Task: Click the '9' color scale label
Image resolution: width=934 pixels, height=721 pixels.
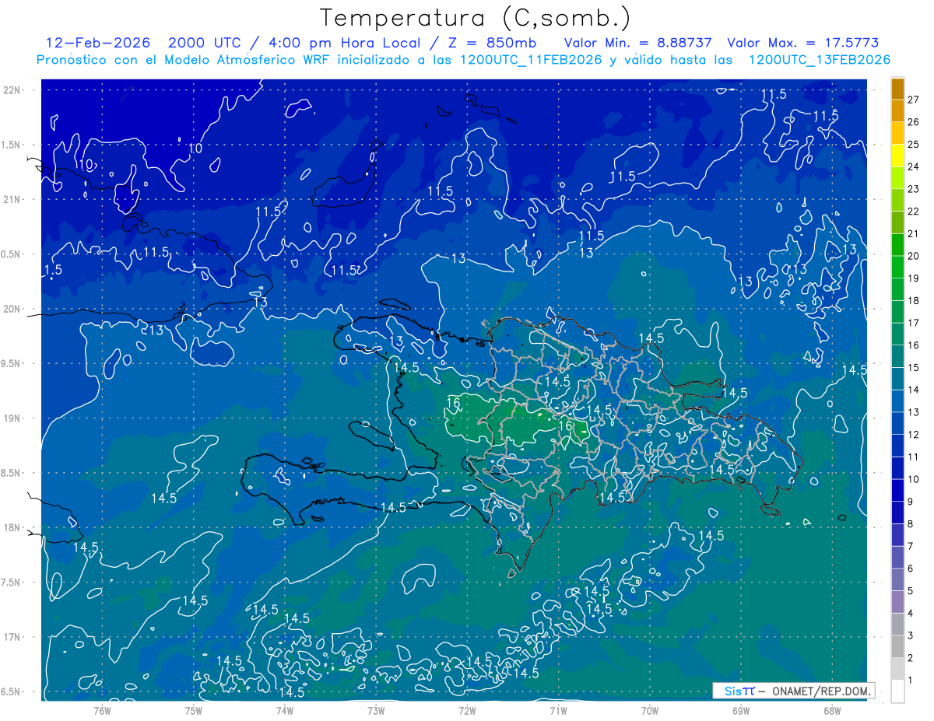Action: [x=911, y=502]
